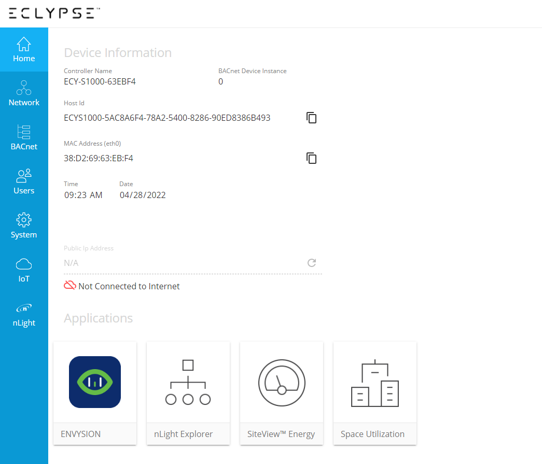Open System settings gear
This screenshot has height=464, width=542.
point(24,226)
